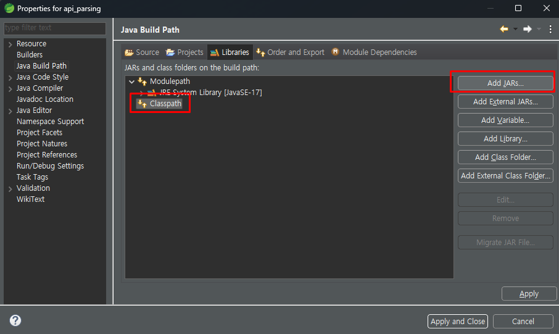Click the Apply button
Image resolution: width=559 pixels, height=334 pixels.
point(529,294)
